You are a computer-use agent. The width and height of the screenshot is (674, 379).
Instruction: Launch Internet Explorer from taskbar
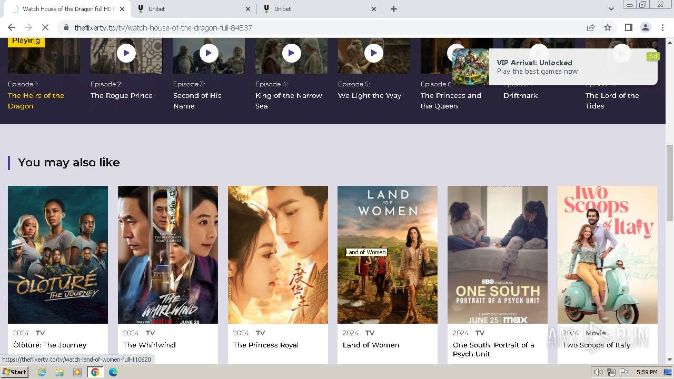point(42,372)
